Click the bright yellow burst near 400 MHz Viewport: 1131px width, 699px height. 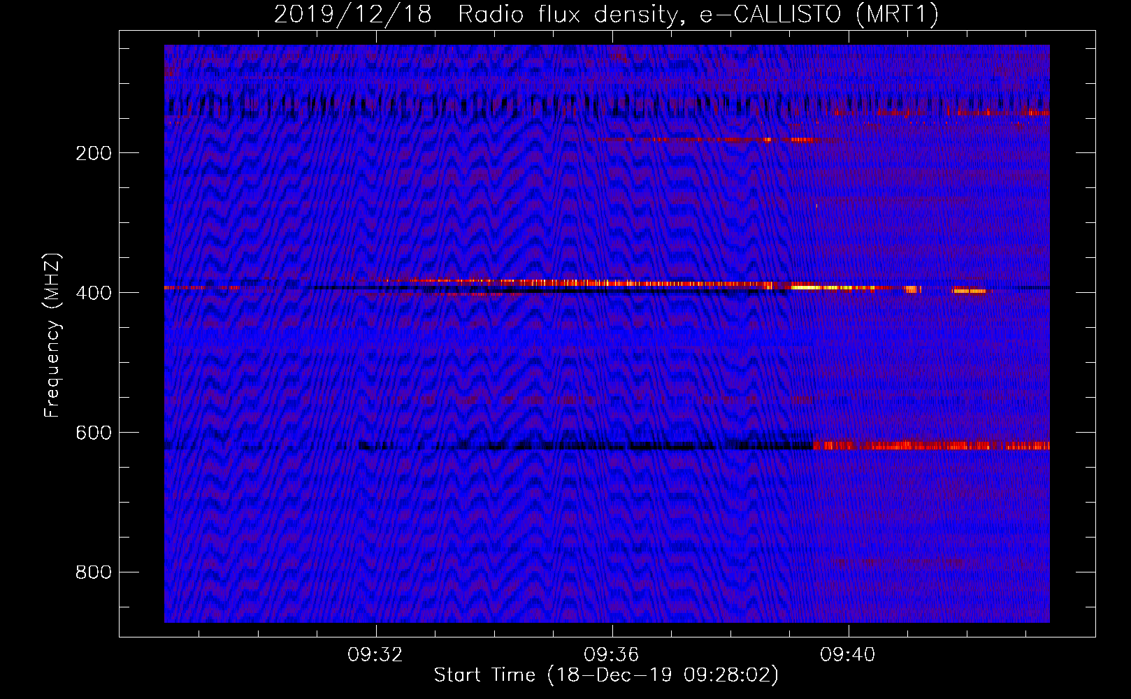coord(832,287)
